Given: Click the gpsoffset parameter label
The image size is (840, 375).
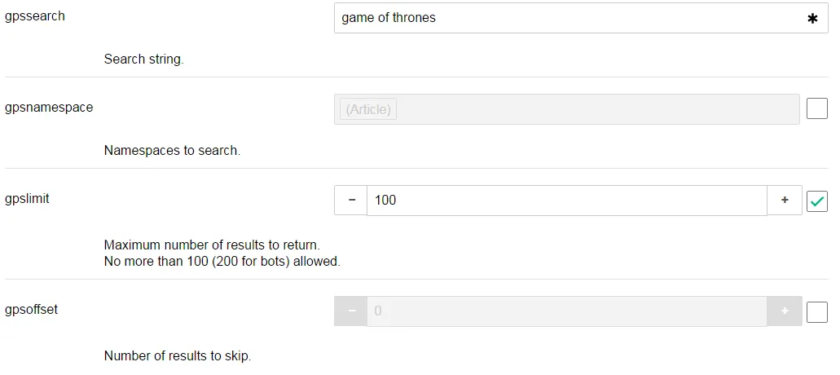Looking at the screenshot, I should [31, 310].
